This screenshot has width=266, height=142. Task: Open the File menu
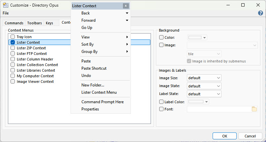tap(6, 13)
